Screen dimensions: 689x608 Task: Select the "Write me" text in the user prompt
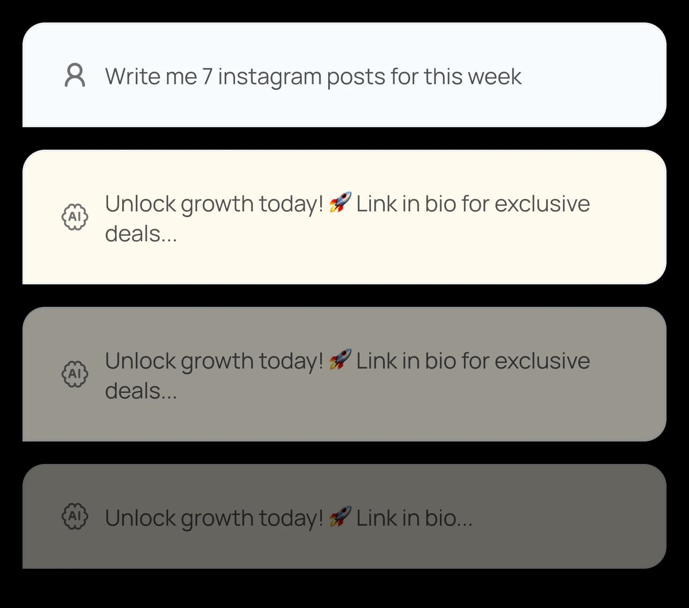151,76
